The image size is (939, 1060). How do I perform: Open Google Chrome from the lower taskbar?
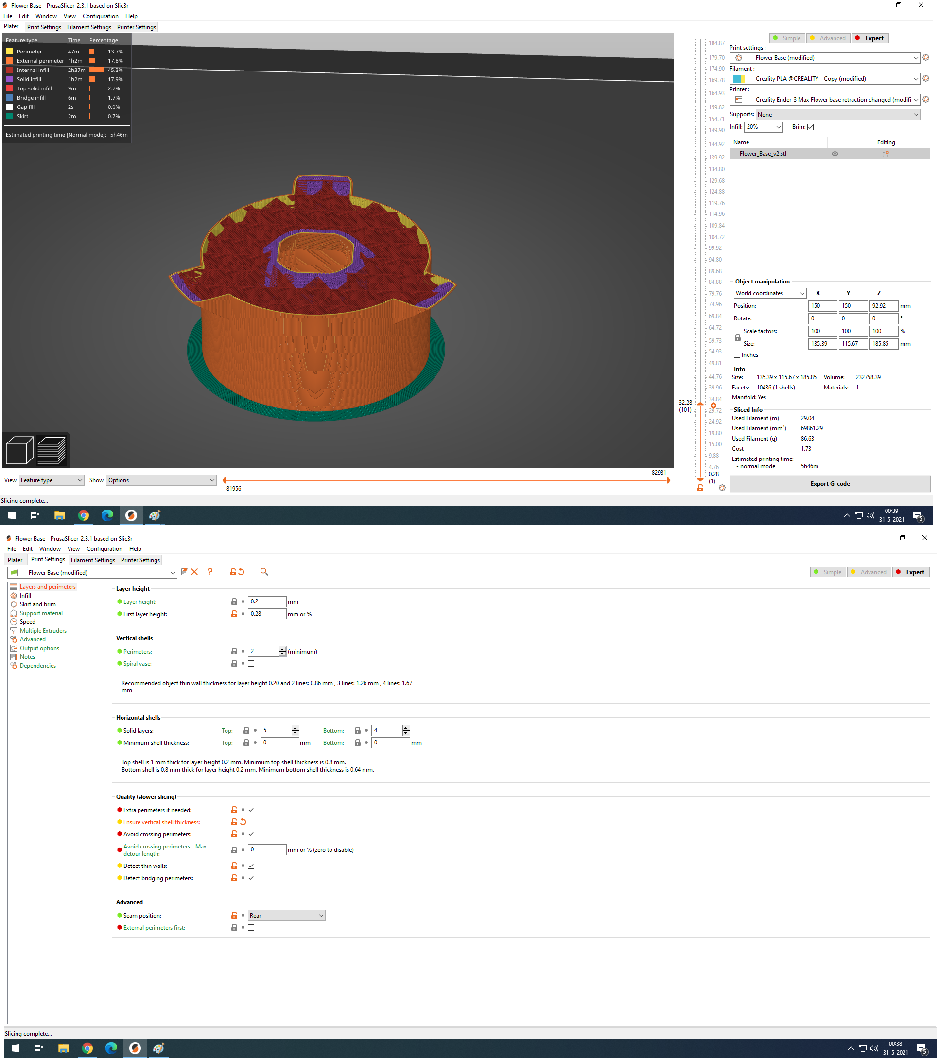point(87,1048)
